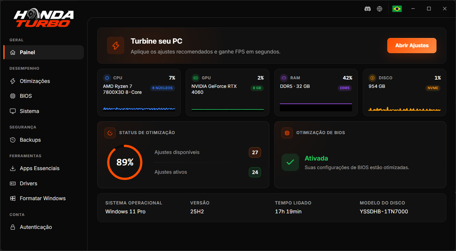The height and width of the screenshot is (251, 456).
Task: Select the Brazil flag language button
Action: click(397, 9)
